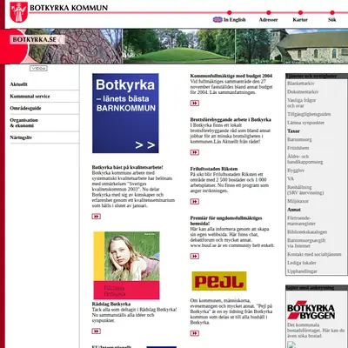The width and height of the screenshot is (348, 348).
Task: Click headline Botkyrka bäst på kvalitetsarbete
Action: click(x=127, y=167)
